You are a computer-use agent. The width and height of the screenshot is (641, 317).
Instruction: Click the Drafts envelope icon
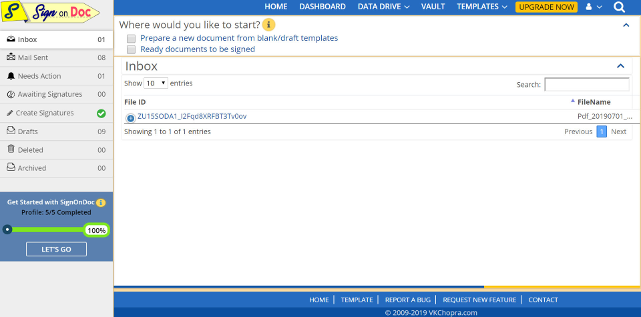point(11,131)
